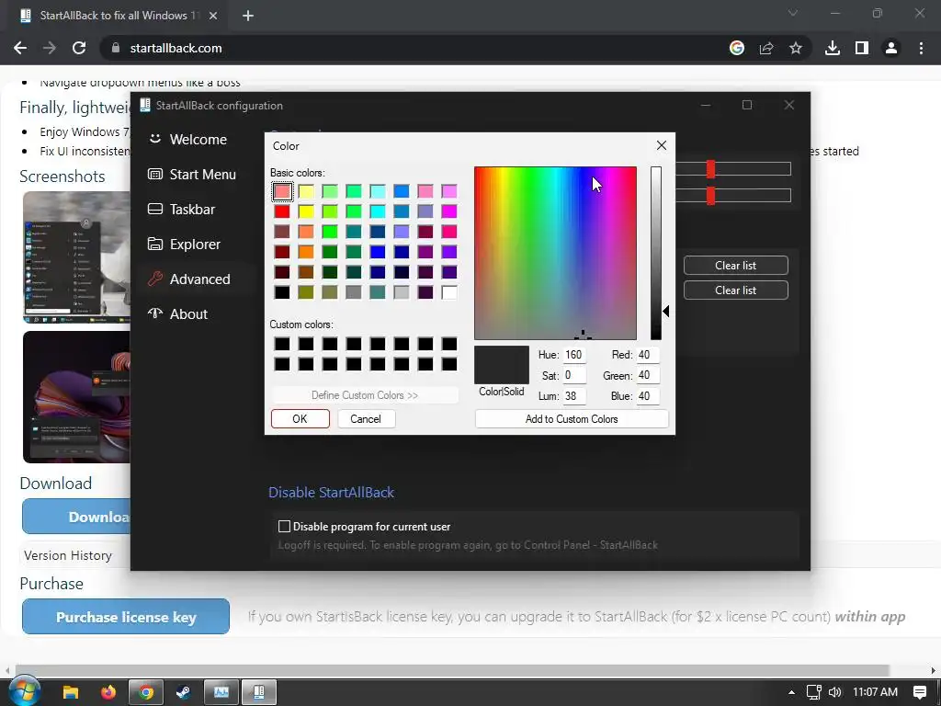Click the Sat value field
The height and width of the screenshot is (706, 941).
[x=574, y=375]
